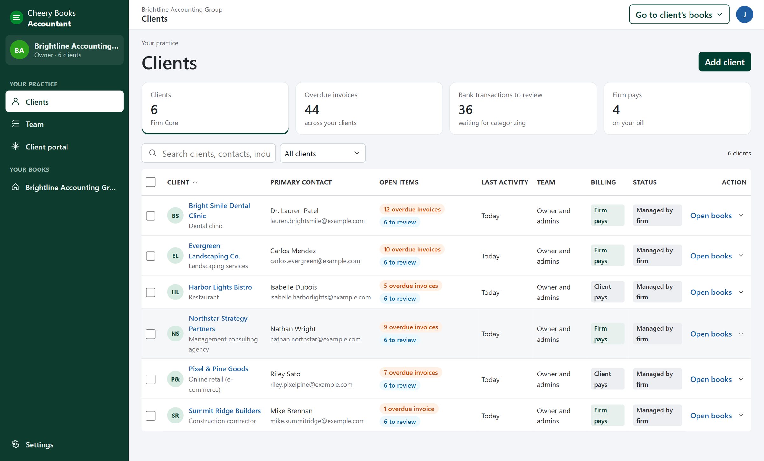This screenshot has width=764, height=461.
Task: Expand action chevron for Bright Smile Dental
Action: click(741, 215)
